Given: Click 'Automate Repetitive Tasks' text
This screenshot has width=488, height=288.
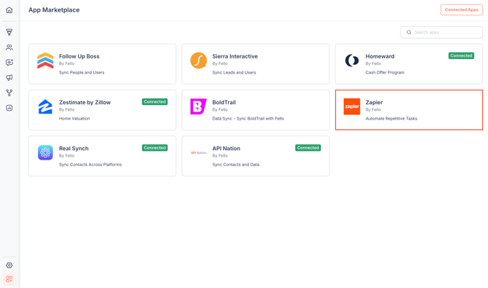Looking at the screenshot, I should pos(391,119).
